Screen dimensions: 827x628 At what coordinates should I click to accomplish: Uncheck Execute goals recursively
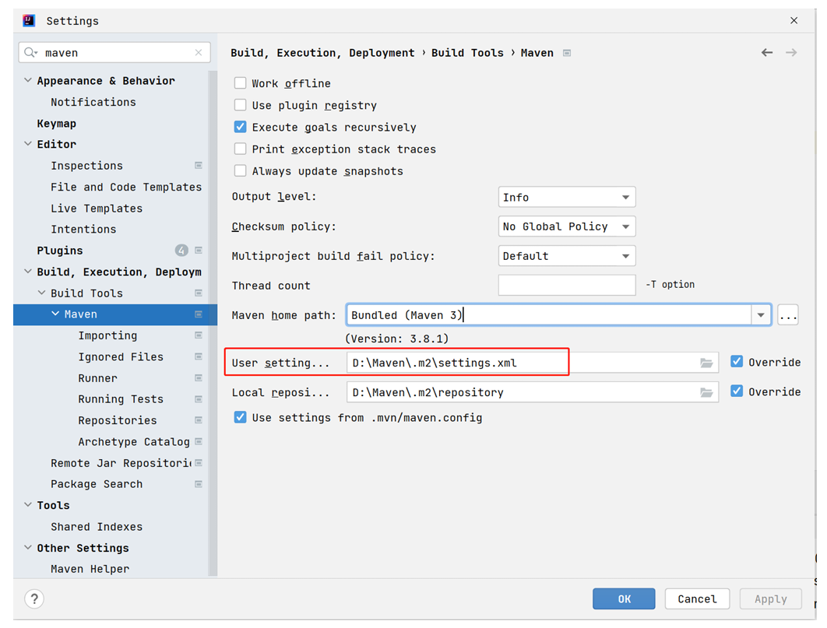pyautogui.click(x=240, y=127)
